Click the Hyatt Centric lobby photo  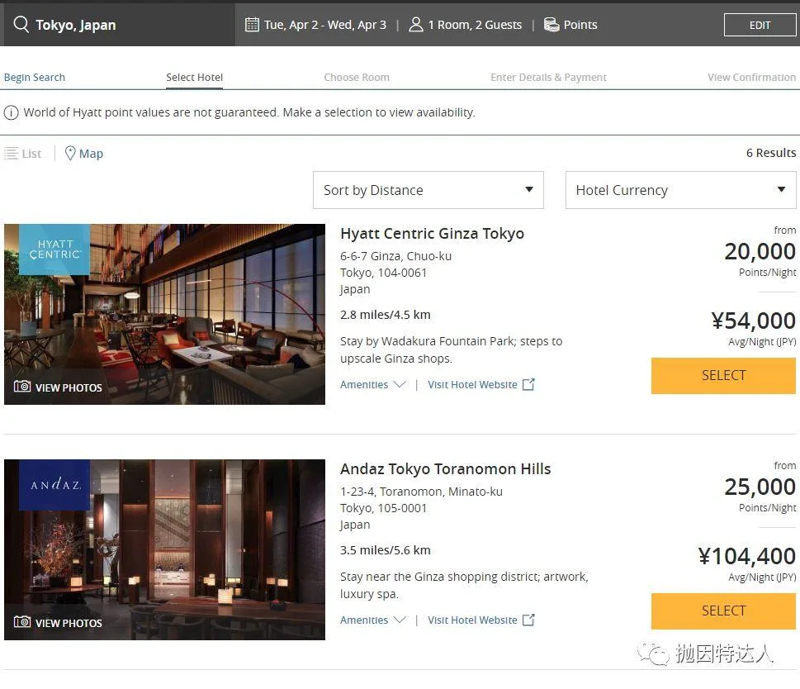pyautogui.click(x=164, y=315)
